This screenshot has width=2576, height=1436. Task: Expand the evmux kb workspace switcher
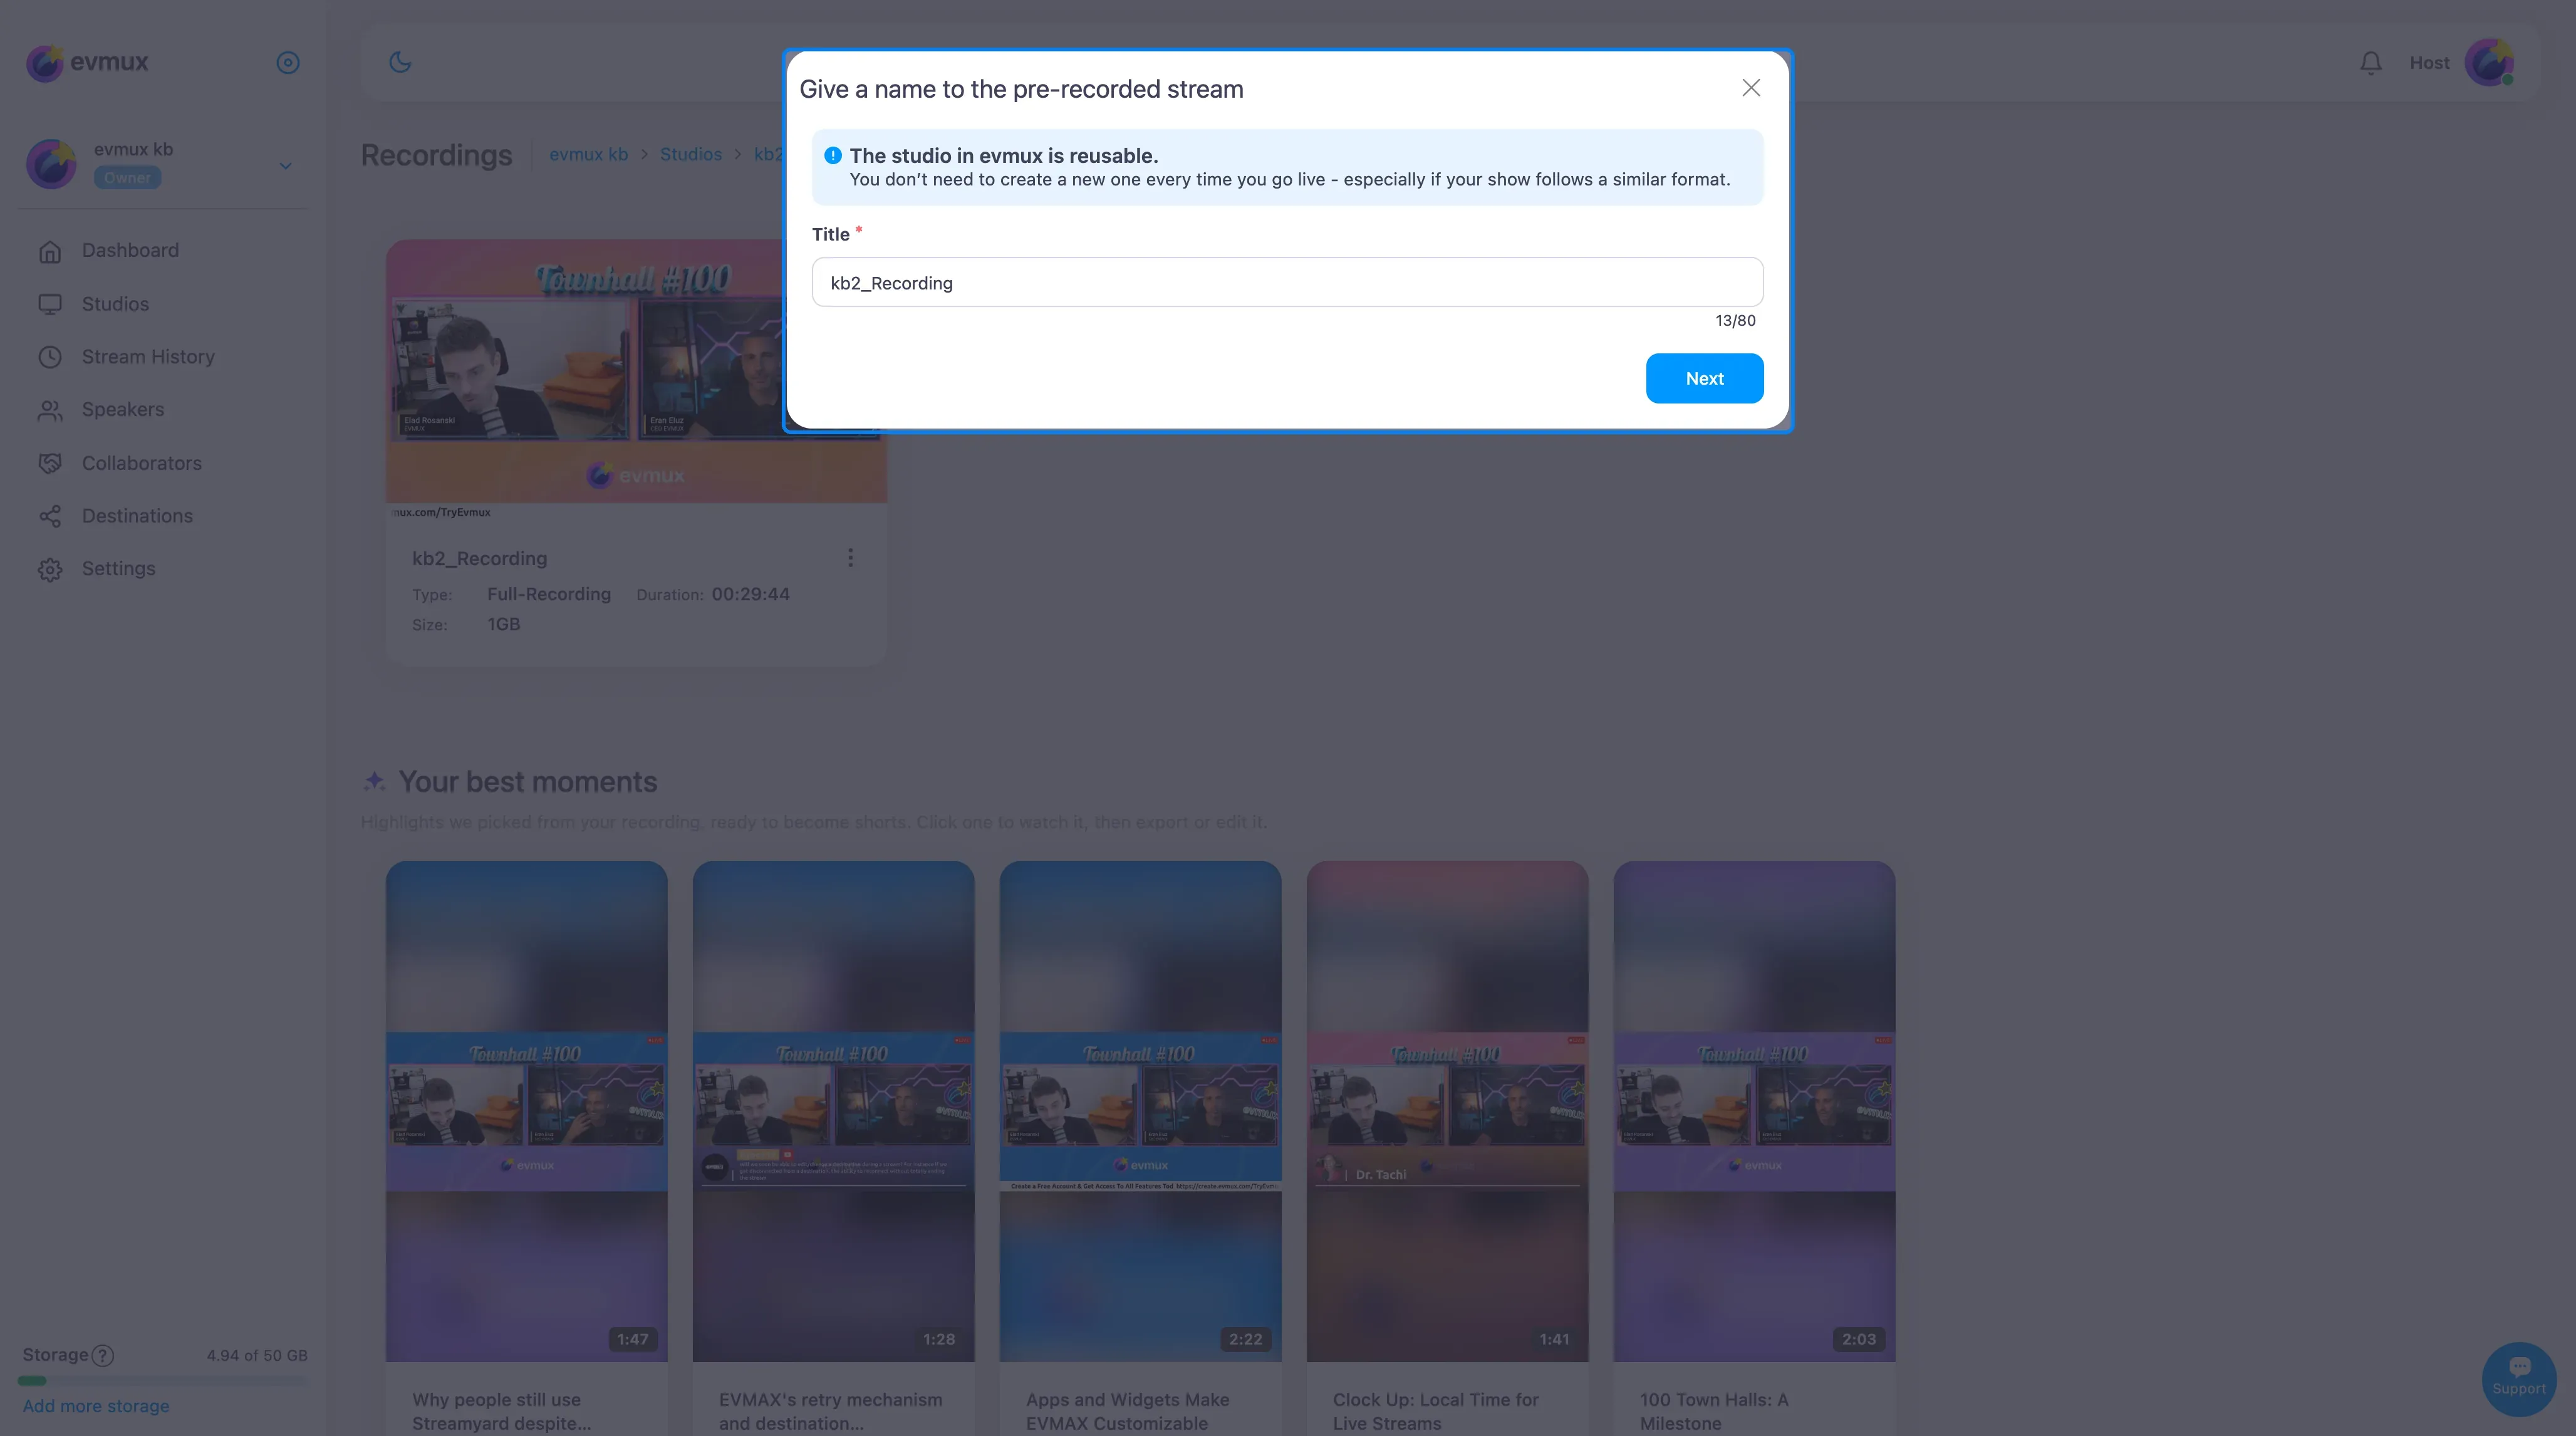click(x=285, y=165)
